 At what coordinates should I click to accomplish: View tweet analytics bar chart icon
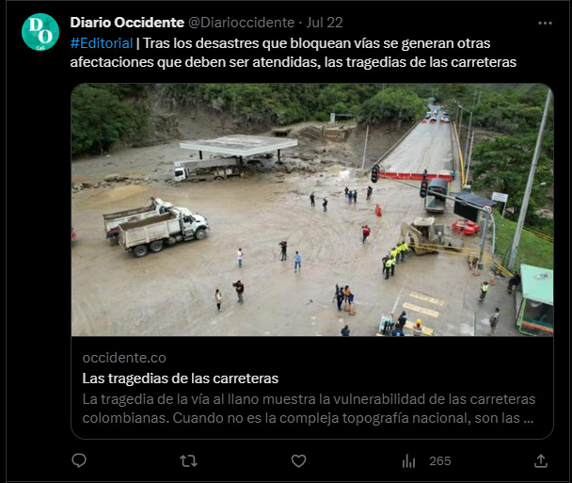pos(408,461)
